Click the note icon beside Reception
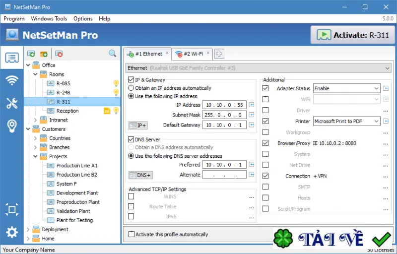 [x=107, y=111]
